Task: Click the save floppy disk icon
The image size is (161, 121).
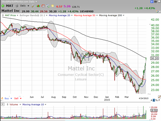Action: tap(159, 2)
